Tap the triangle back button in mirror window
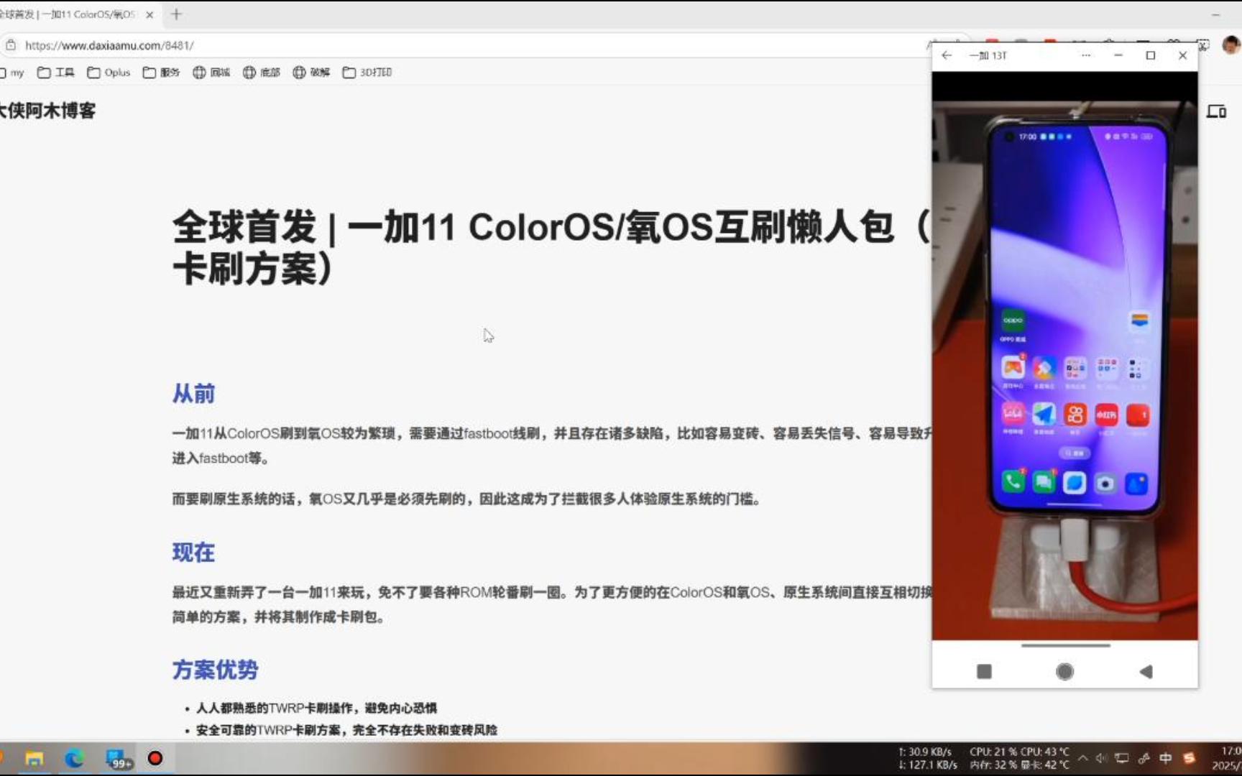This screenshot has width=1242, height=776. click(1146, 671)
